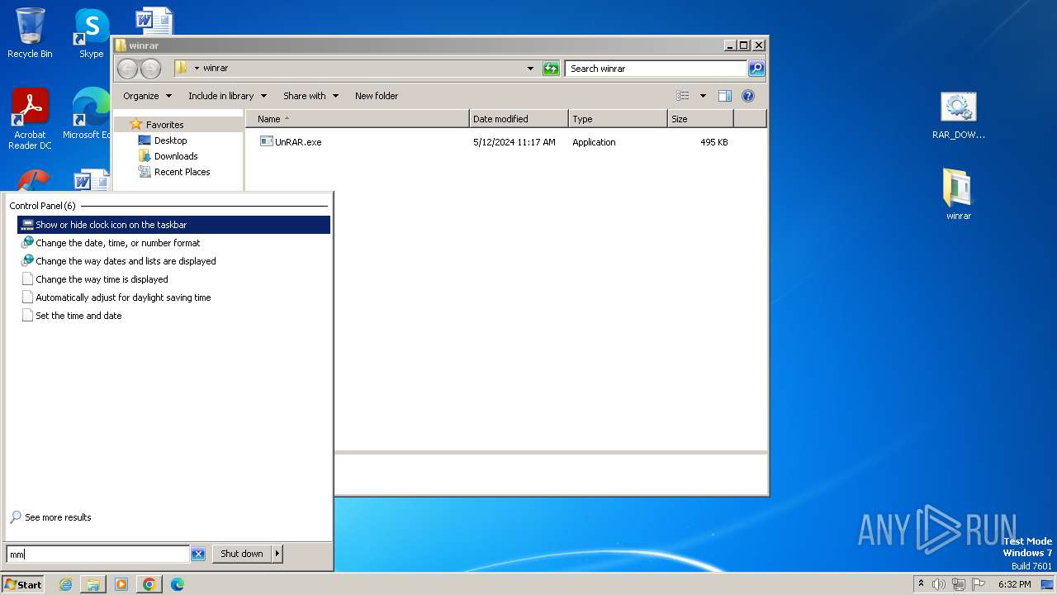This screenshot has width=1057, height=595.
Task: Open File Explorer taskbar button
Action: 93,584
